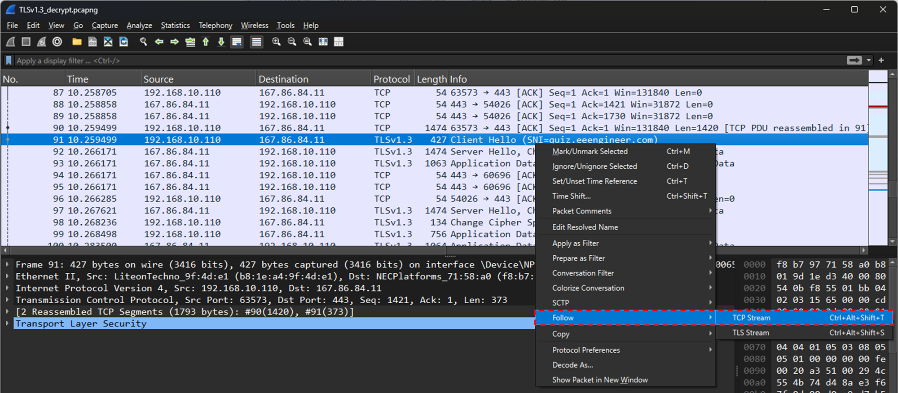This screenshot has height=393, width=898.
Task: Toggle auto-scroll during live capture
Action: 237,42
